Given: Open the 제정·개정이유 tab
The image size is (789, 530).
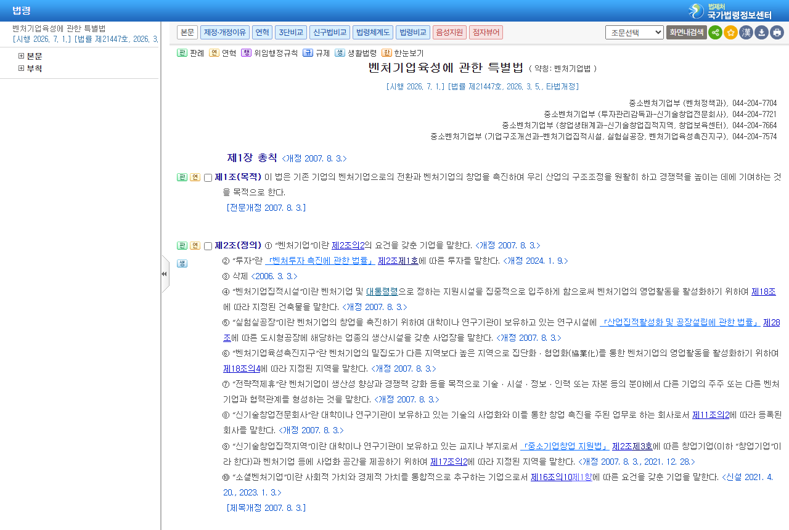Looking at the screenshot, I should [225, 32].
